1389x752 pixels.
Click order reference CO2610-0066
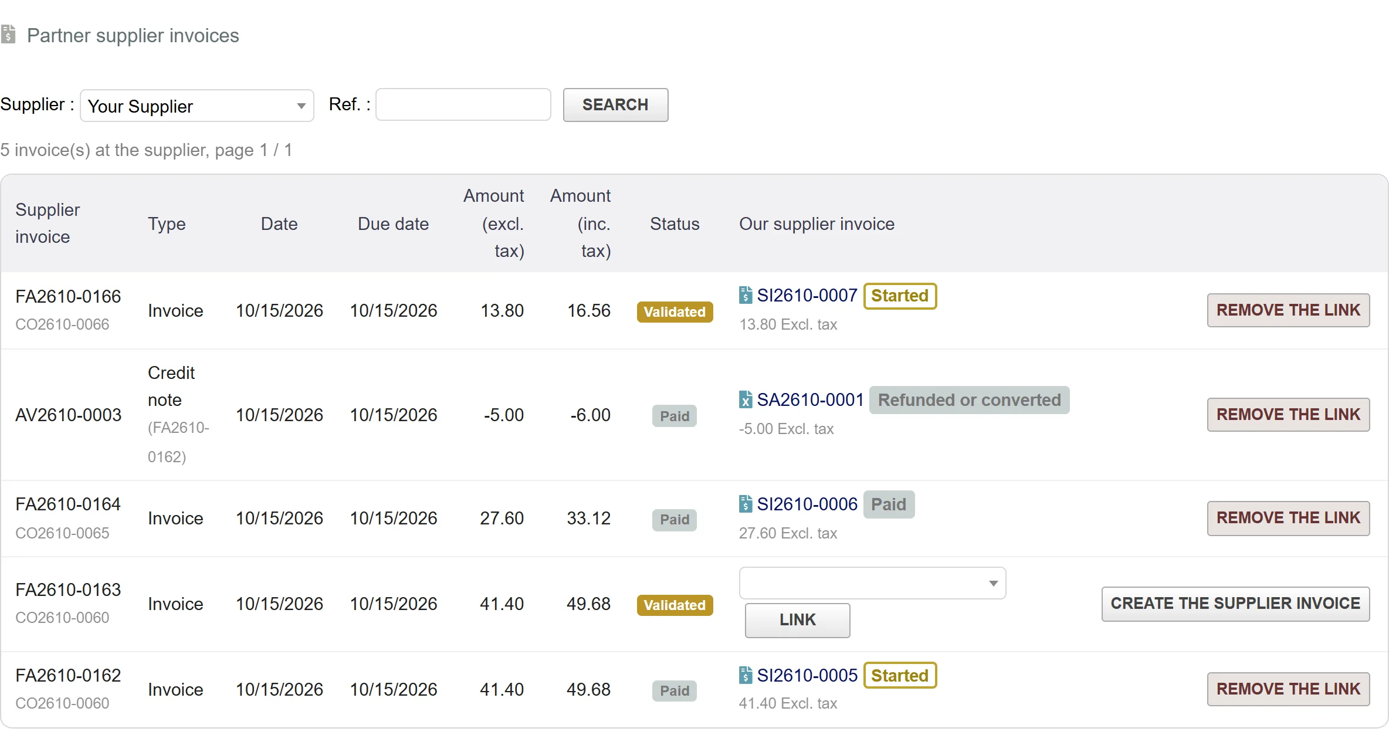point(62,324)
